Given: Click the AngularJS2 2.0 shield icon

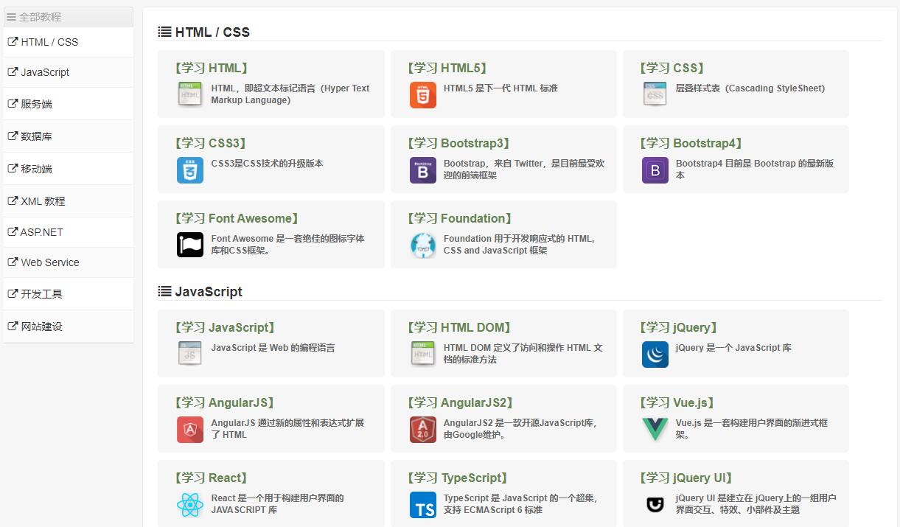Looking at the screenshot, I should (423, 429).
